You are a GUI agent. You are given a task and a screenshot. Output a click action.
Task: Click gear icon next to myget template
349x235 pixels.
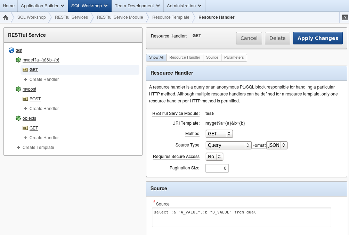18,60
